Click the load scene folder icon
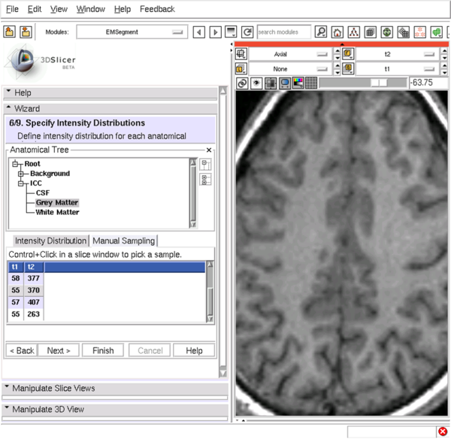Screen dimensions: 451x439 click(10, 32)
